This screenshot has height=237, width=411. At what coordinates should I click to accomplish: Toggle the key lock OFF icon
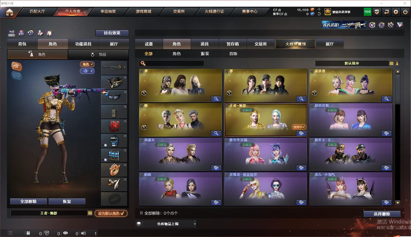[x=12, y=33]
